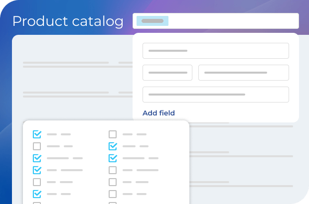This screenshot has height=204, width=309.
Task: Check the fifth checkbox in the right column
Action: point(113,182)
